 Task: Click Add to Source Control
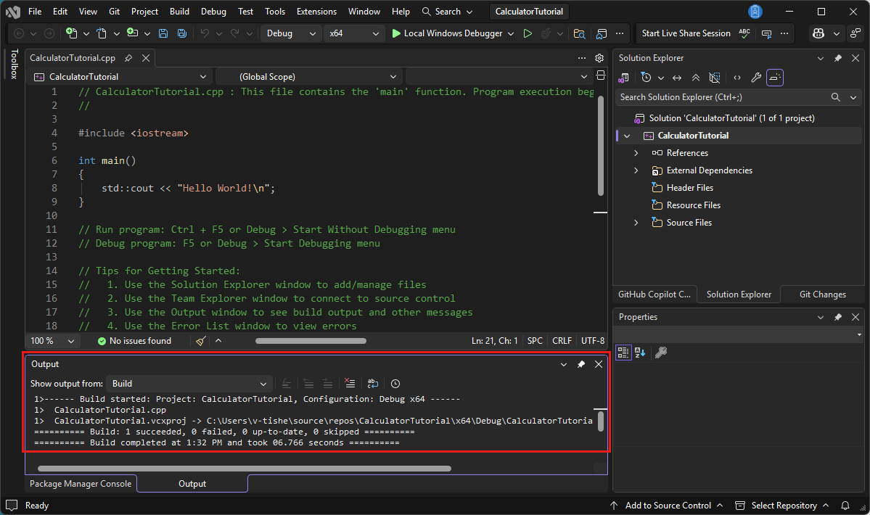click(x=666, y=506)
